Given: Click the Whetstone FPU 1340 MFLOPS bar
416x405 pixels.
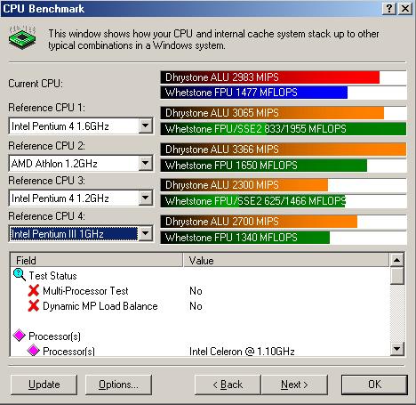Looking at the screenshot, I should point(245,238).
